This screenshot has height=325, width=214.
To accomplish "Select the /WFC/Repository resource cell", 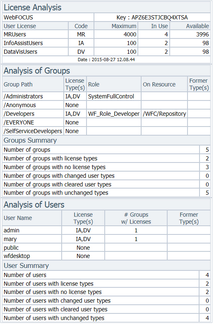I will (164, 114).
